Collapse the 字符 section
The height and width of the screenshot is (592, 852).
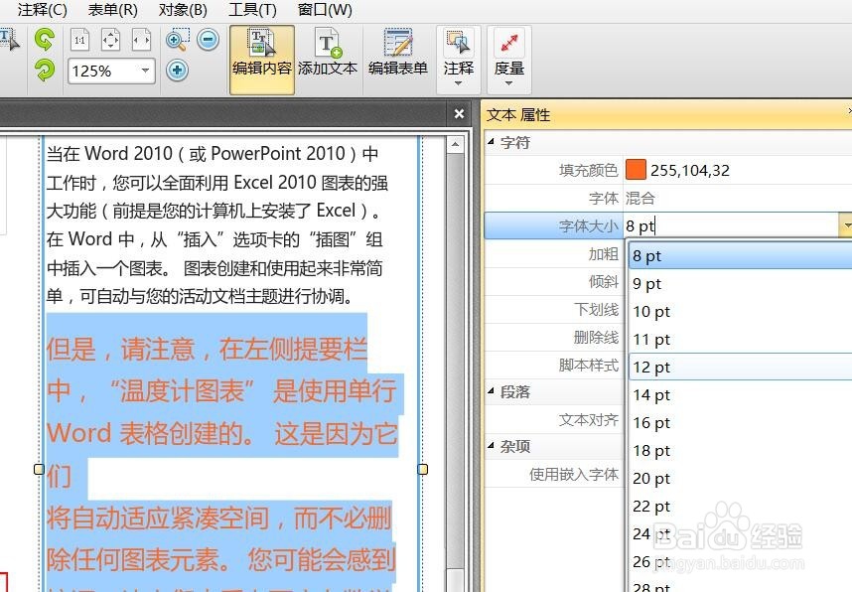tap(491, 142)
